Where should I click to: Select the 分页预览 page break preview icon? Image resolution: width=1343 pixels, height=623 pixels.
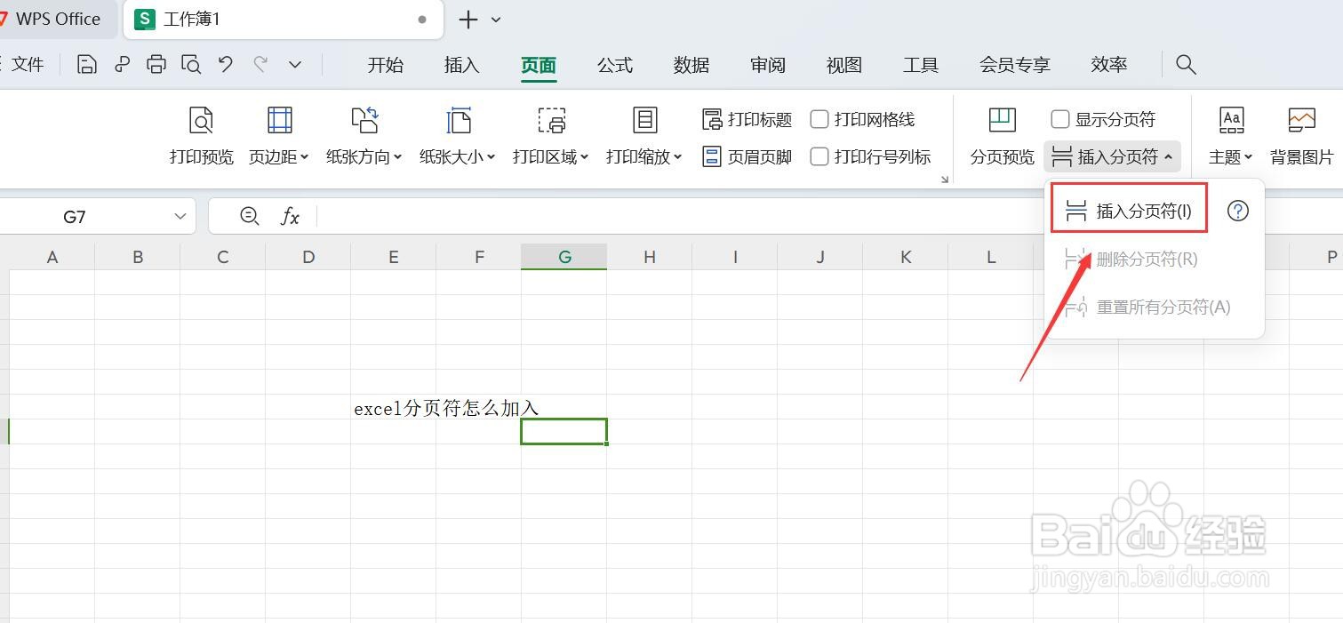pos(1002,135)
